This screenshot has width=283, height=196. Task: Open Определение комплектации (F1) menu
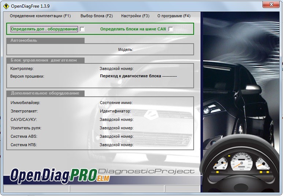tap(40, 16)
